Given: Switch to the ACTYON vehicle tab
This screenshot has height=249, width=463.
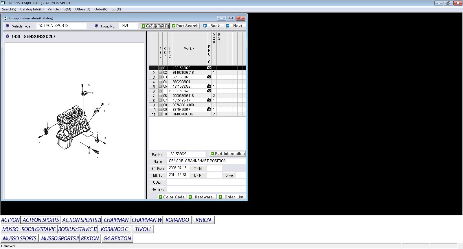Looking at the screenshot, I should (10, 220).
